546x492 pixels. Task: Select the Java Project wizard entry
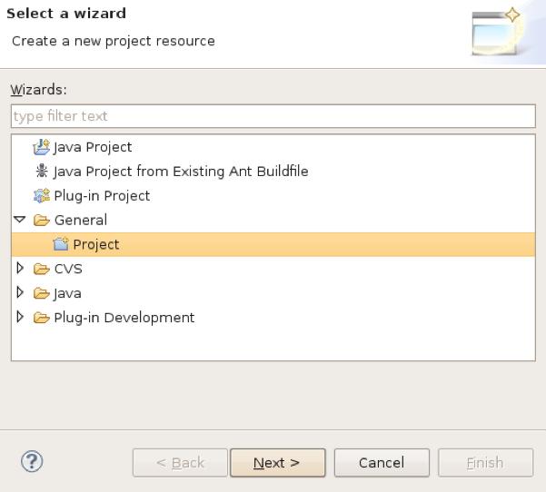(x=93, y=147)
